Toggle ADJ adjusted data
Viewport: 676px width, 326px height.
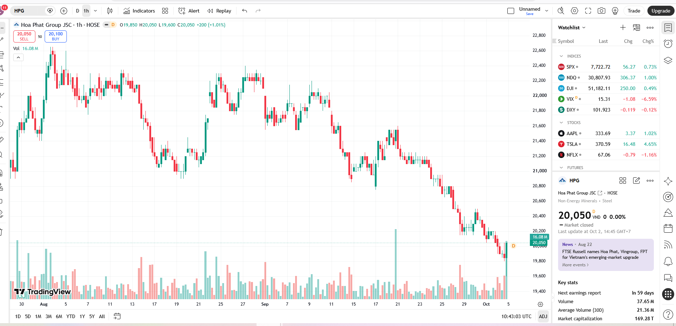coord(543,316)
